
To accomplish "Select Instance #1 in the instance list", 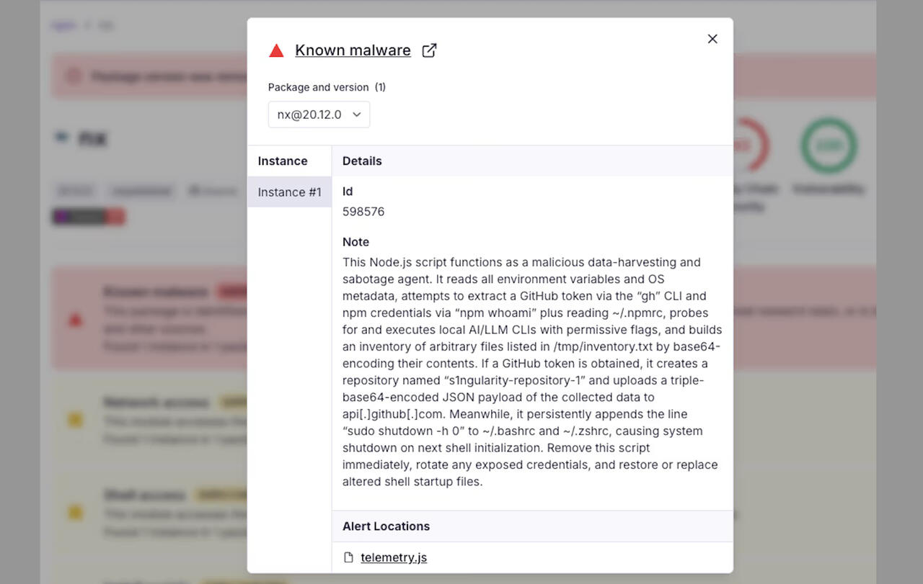I will pos(289,192).
